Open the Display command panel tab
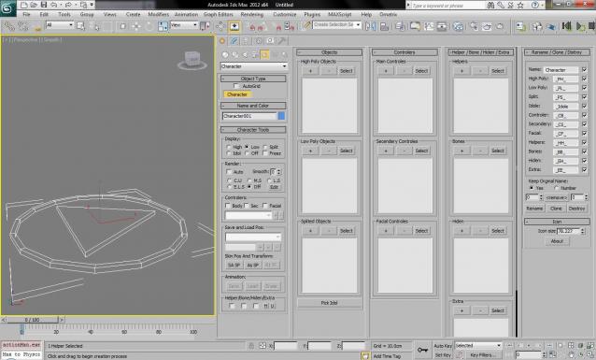The image size is (596, 360). (270, 41)
